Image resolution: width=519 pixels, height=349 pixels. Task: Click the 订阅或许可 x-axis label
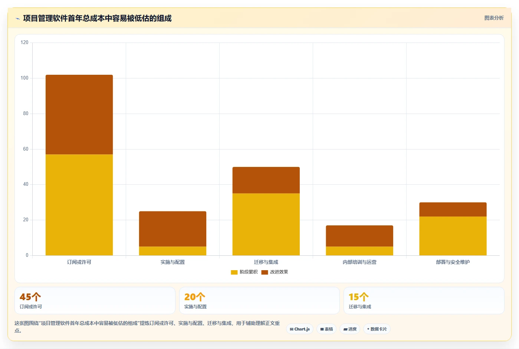pos(79,262)
